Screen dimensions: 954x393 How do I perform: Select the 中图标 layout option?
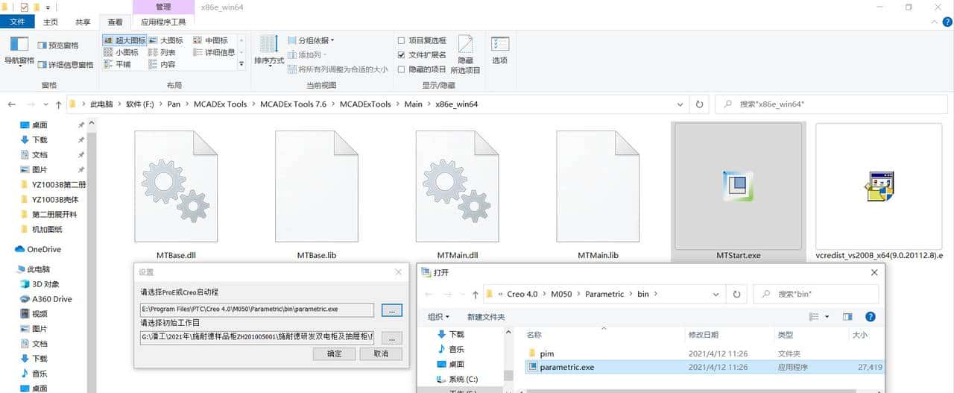[x=211, y=40]
